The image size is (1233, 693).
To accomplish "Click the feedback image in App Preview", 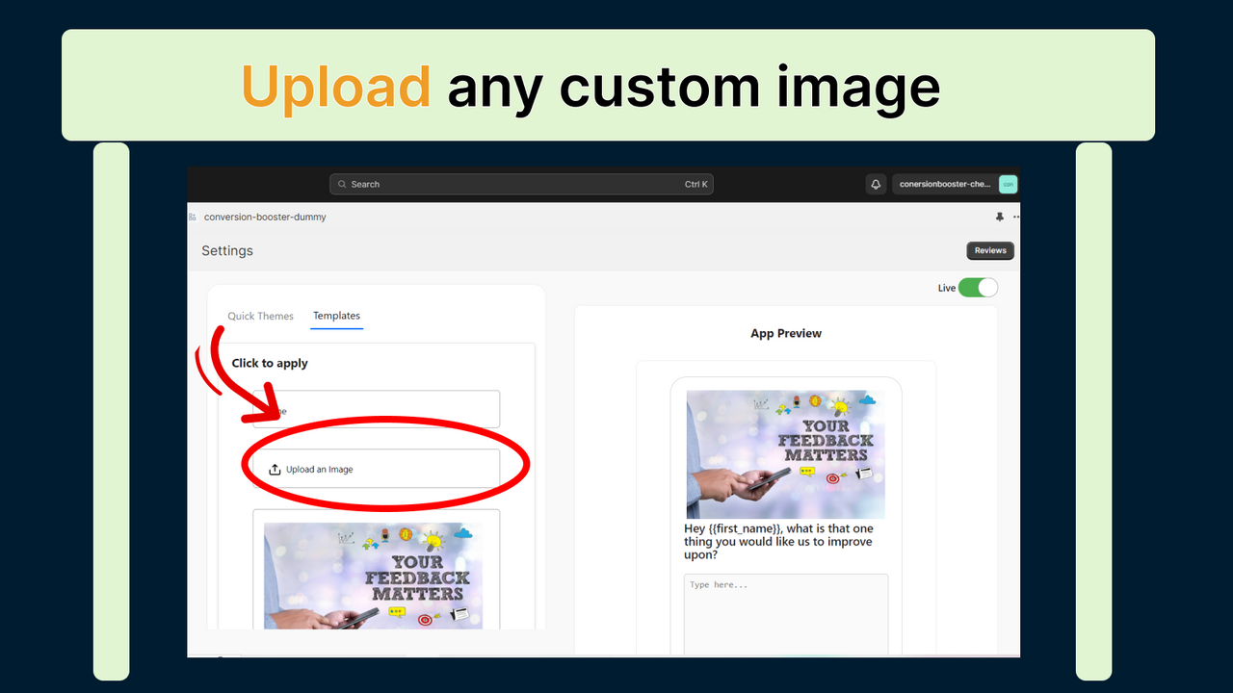I will tap(785, 453).
